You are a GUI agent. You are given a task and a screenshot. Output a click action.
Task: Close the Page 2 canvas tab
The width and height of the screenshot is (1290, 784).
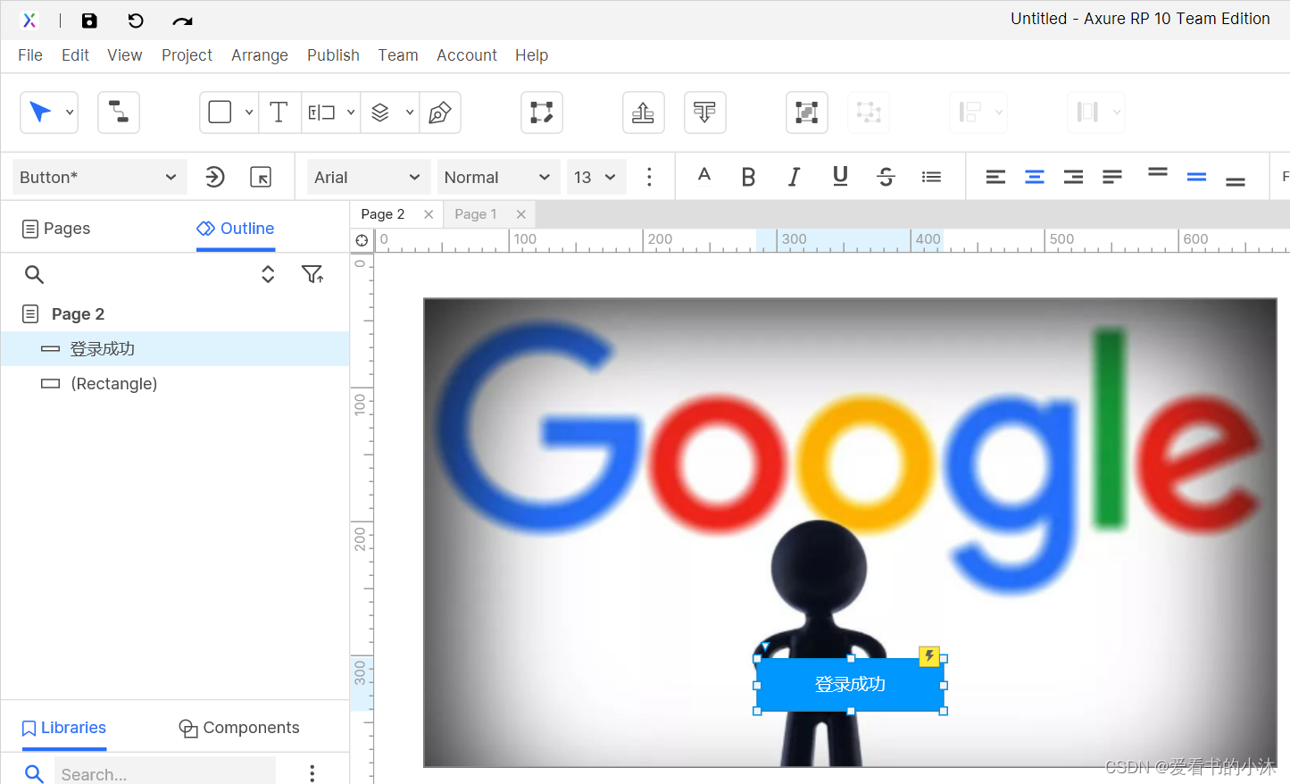(x=429, y=214)
